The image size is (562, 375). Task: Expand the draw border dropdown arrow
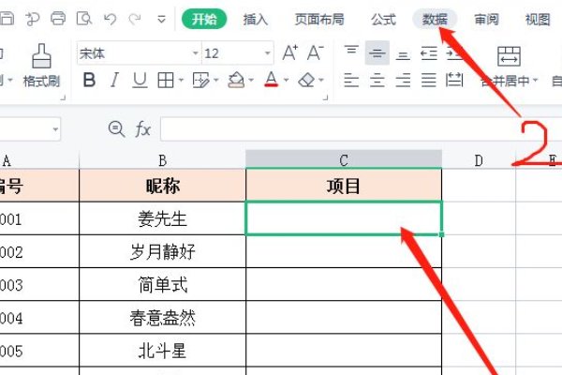pyautogui.click(x=216, y=80)
